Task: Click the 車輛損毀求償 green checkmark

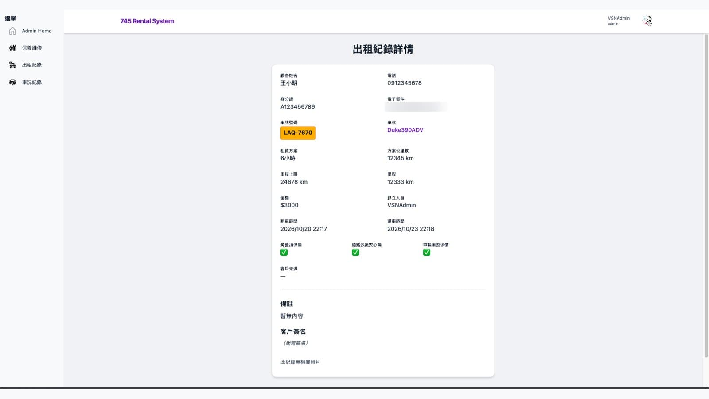Action: point(427,252)
